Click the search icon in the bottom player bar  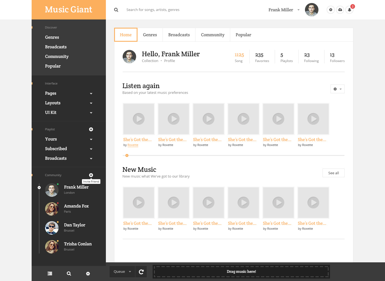click(x=68, y=273)
